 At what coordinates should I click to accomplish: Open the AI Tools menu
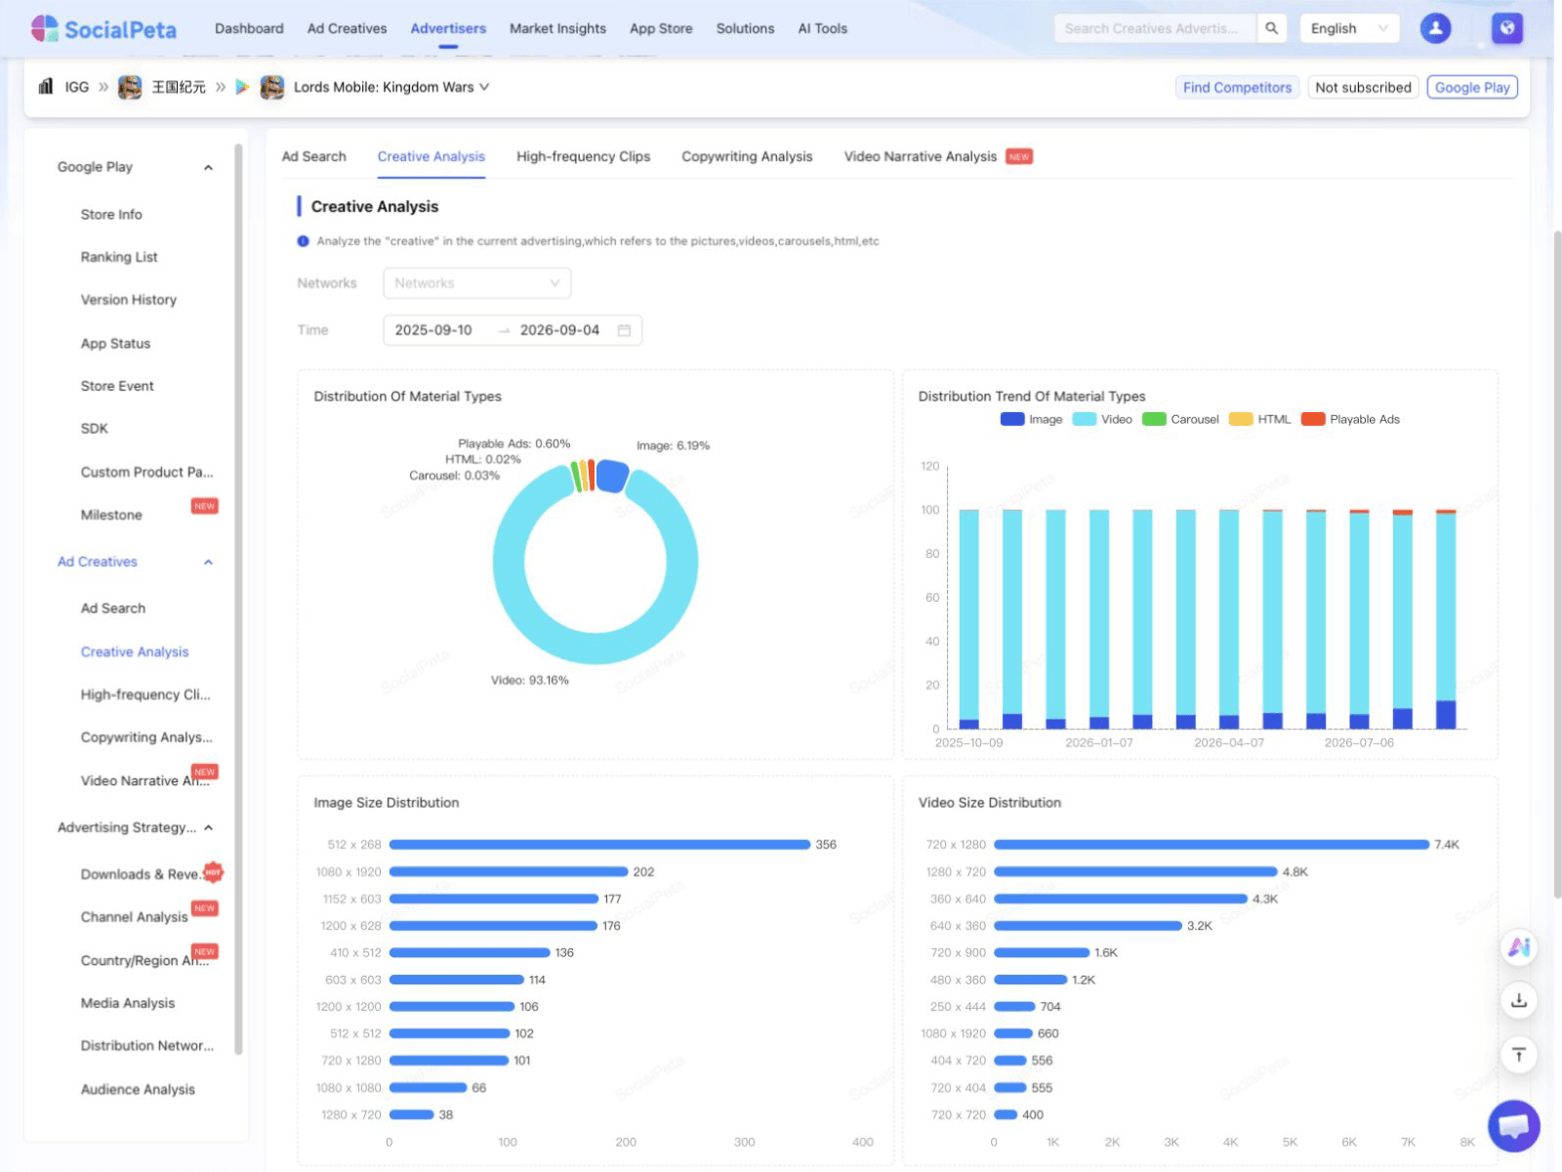click(822, 28)
